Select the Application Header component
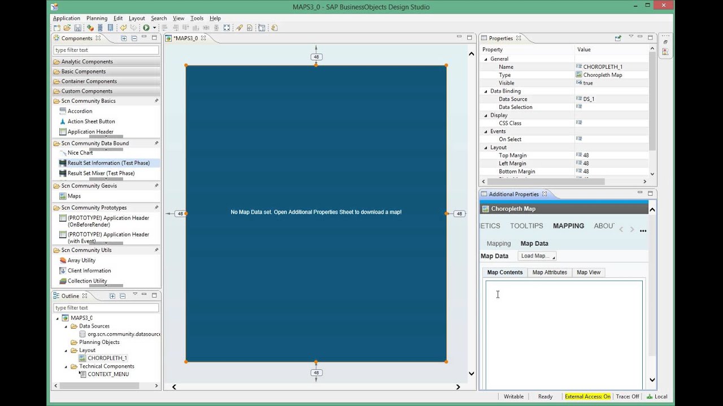The image size is (723, 406). pos(90,132)
